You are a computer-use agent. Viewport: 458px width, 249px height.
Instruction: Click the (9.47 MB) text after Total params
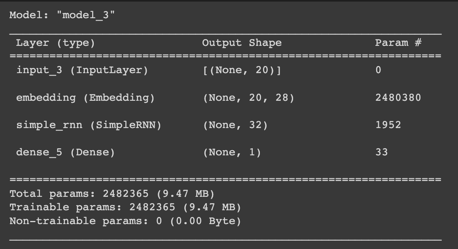pos(185,194)
